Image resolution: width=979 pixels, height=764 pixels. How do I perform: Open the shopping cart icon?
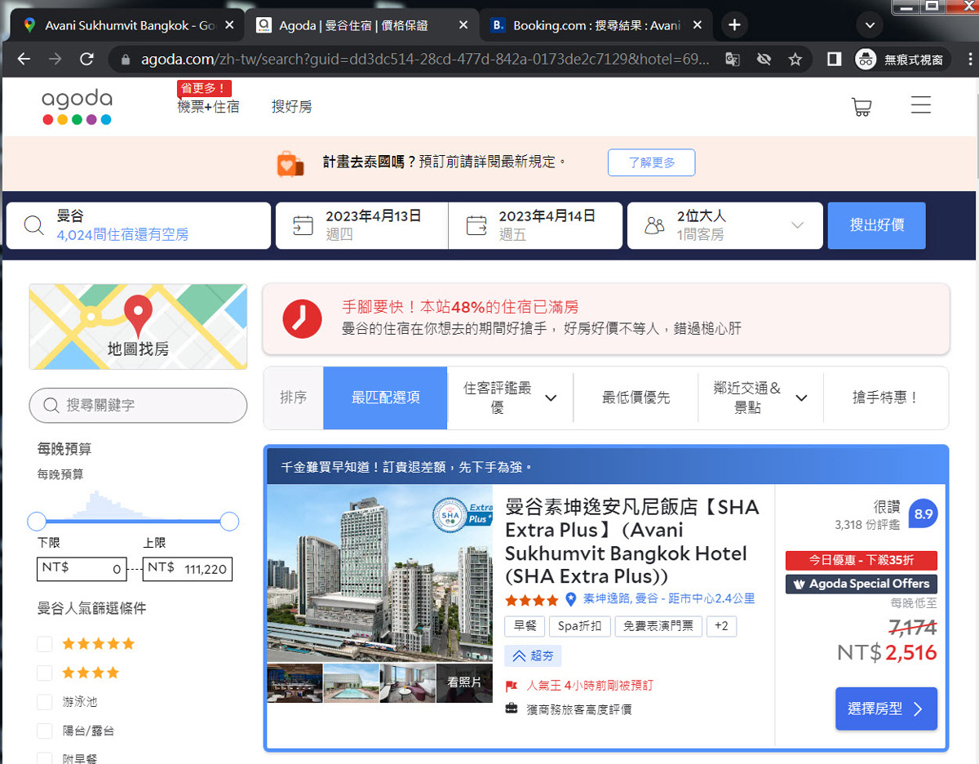861,107
